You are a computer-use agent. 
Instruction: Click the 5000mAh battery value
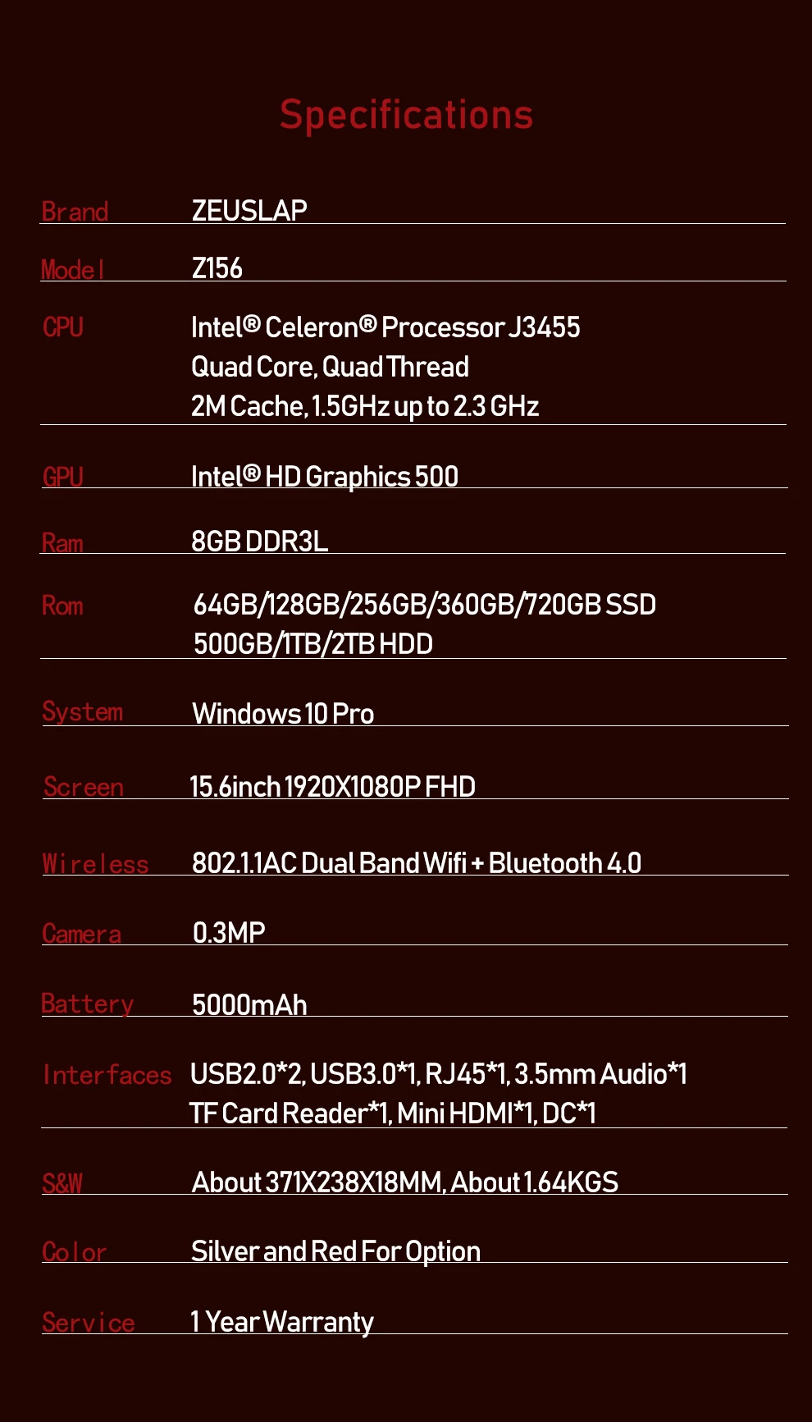pos(249,1005)
